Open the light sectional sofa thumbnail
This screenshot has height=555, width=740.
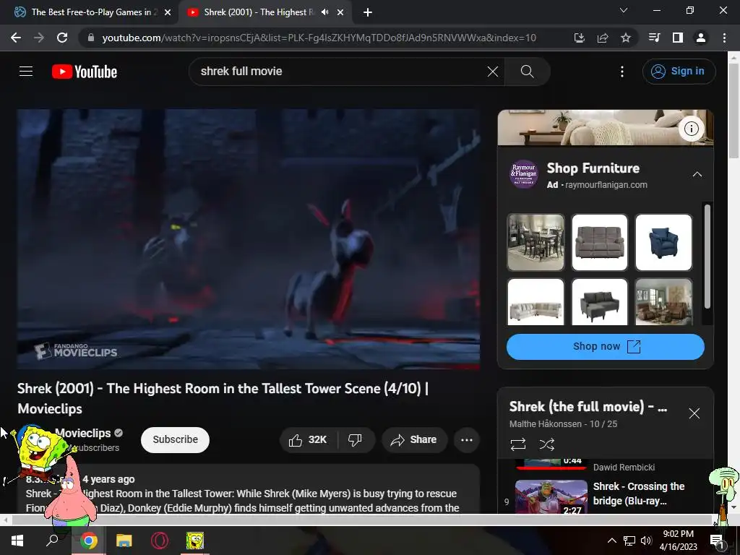click(x=535, y=301)
